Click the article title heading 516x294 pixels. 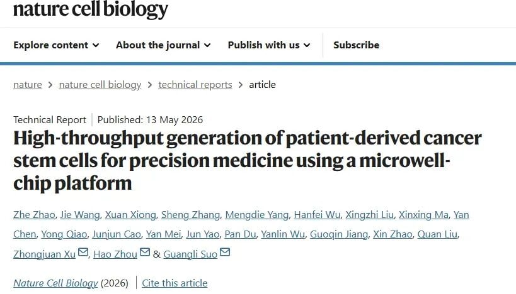[248, 160]
